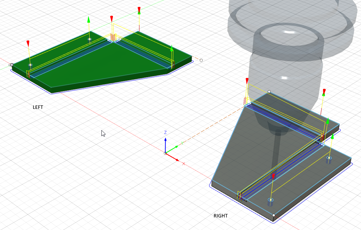
Task: Click the red arrow above the front hole of the RIGHT part
Action: point(273,177)
